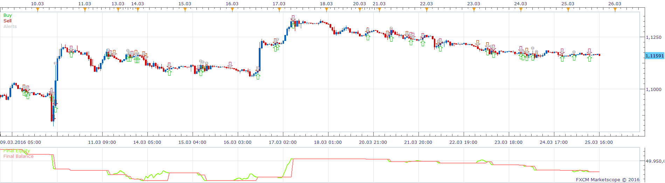Pick the 16.03 day marker
The image size is (665, 183).
(232, 9)
